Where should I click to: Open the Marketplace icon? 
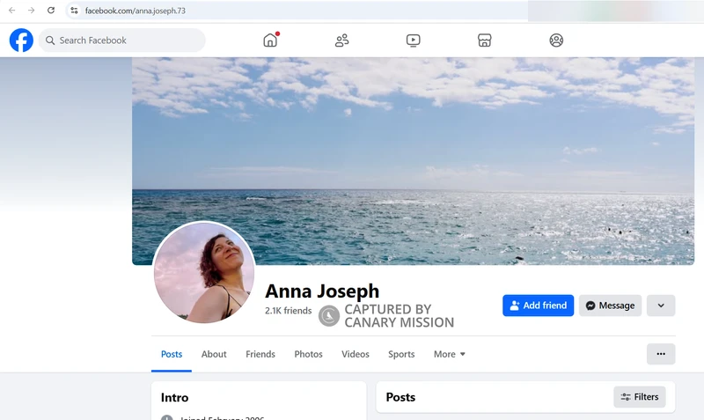pyautogui.click(x=485, y=41)
